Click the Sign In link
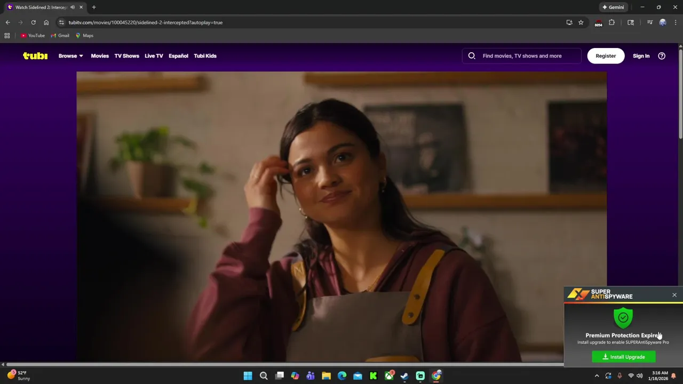Image resolution: width=683 pixels, height=384 pixels. point(641,55)
